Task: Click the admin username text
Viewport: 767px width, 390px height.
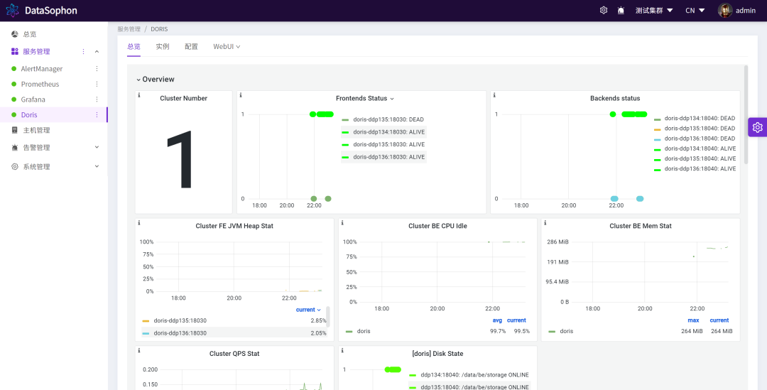Action: pos(746,10)
